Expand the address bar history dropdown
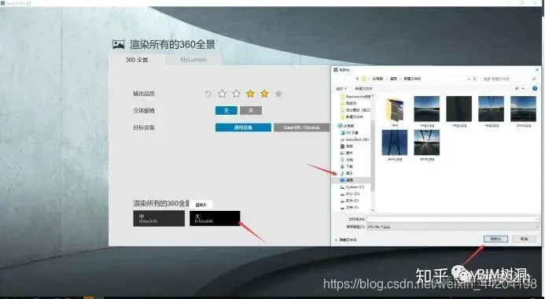This screenshot has width=545, height=299. click(469, 79)
